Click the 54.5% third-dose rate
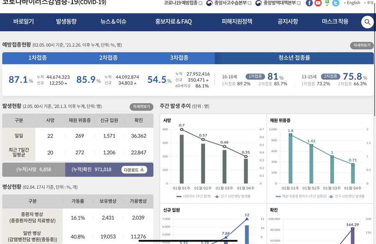The image size is (376, 244). pos(159,80)
